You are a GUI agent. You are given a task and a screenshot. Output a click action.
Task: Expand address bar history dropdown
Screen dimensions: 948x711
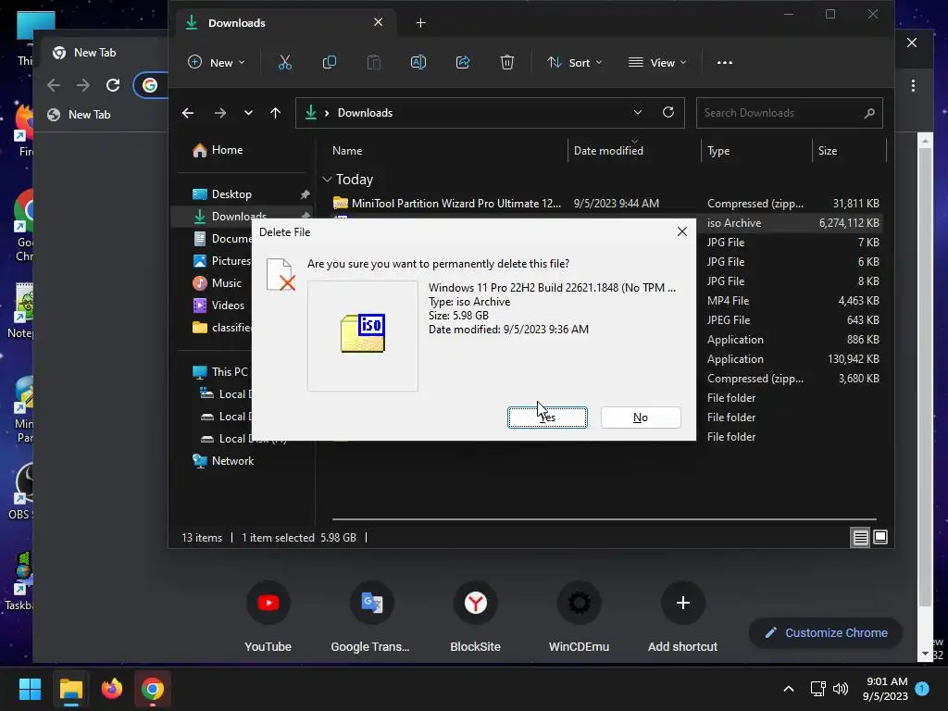(637, 112)
